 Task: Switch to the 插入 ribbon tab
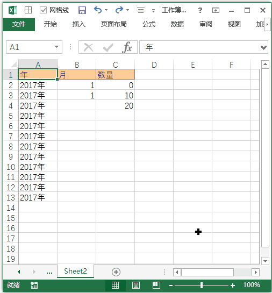point(79,24)
